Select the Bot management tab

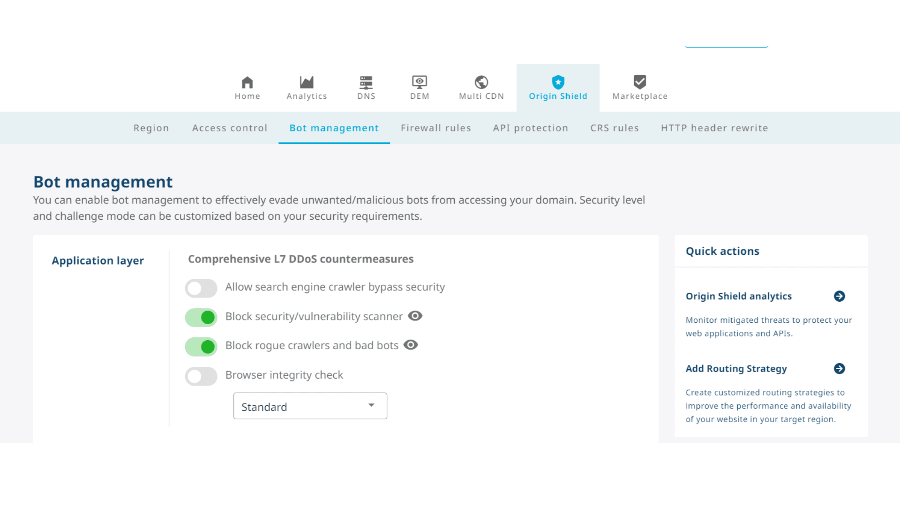pyautogui.click(x=334, y=128)
